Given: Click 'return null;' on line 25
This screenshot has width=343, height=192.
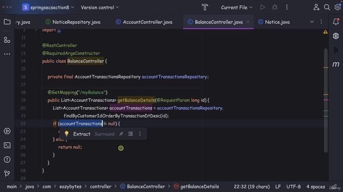Looking at the screenshot, I should [70, 147].
